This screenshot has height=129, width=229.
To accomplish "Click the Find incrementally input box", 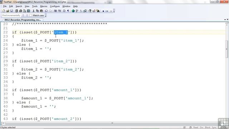I will [x=11, y=15].
